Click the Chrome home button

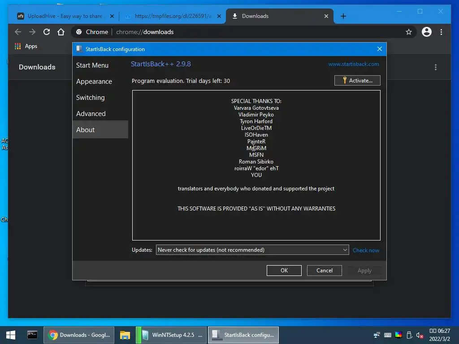click(61, 32)
